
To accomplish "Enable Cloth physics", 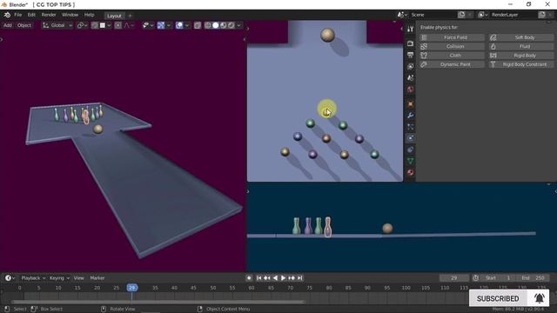I will [452, 56].
